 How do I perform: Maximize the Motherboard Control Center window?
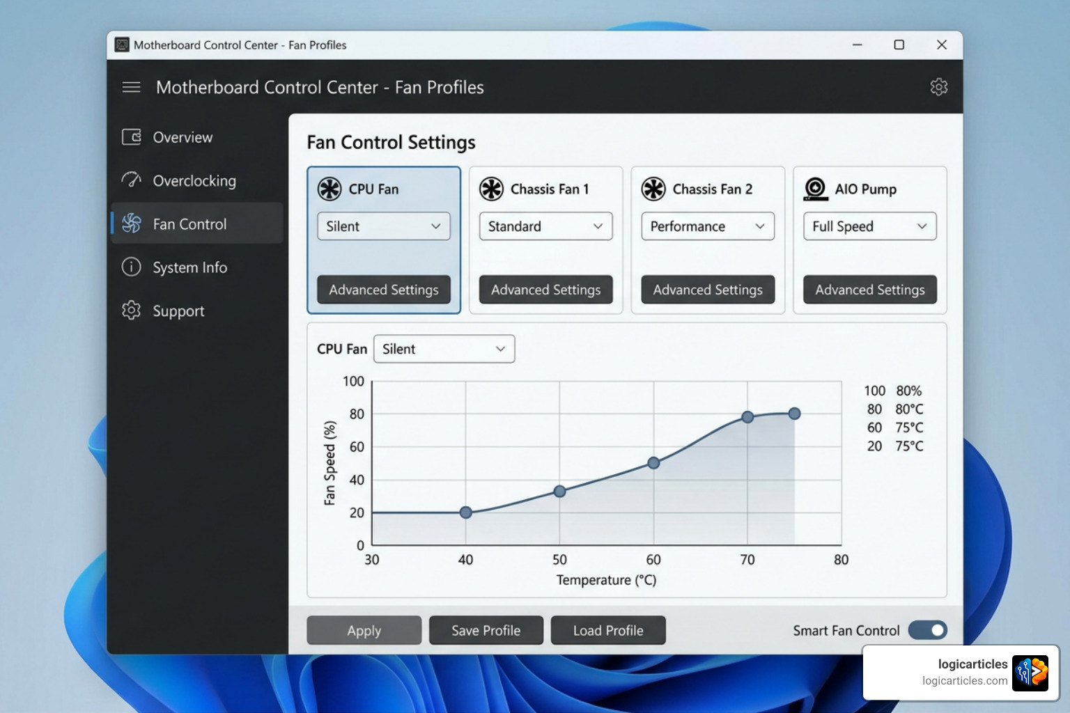[x=899, y=45]
